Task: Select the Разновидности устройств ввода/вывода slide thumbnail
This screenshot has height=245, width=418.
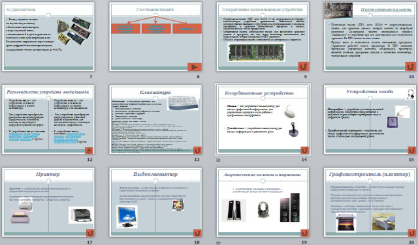Action: tap(48, 119)
